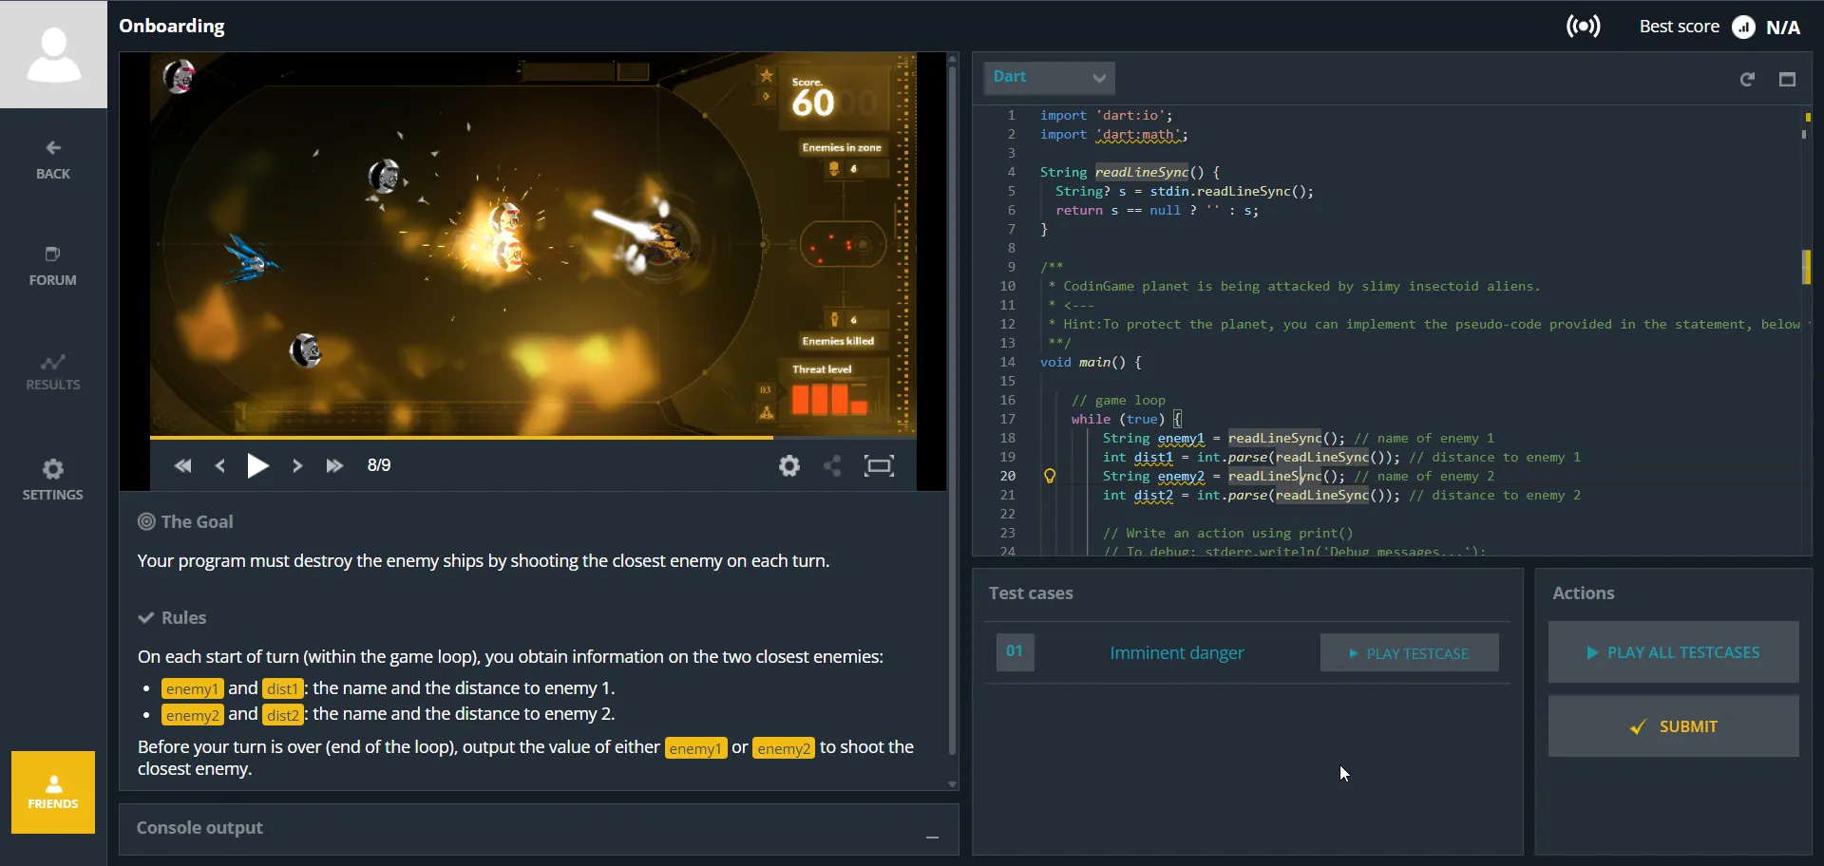Click the share replay icon
This screenshot has height=866, width=1824.
833,465
